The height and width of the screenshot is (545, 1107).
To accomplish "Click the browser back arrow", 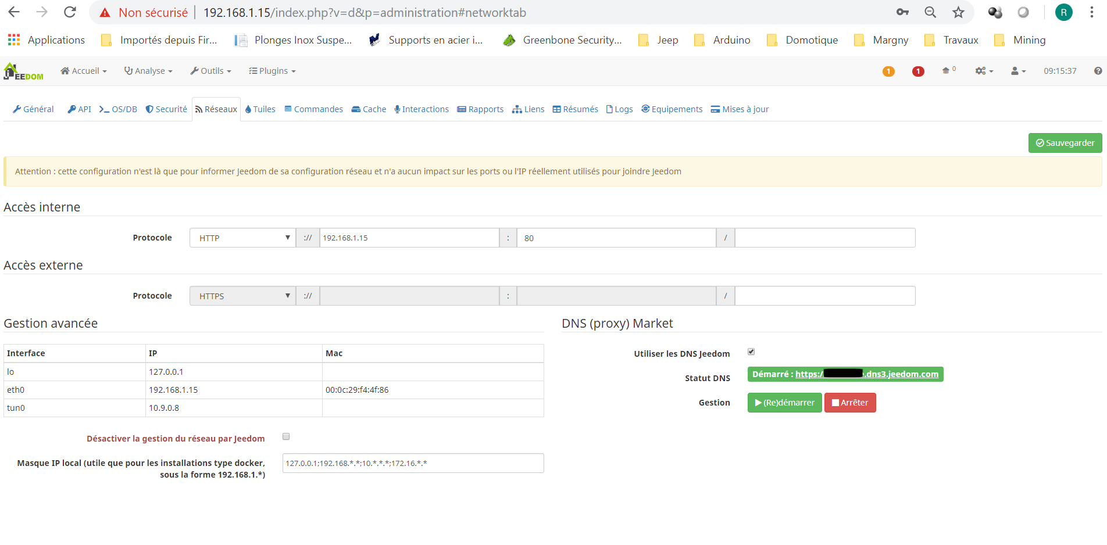I will (x=14, y=12).
